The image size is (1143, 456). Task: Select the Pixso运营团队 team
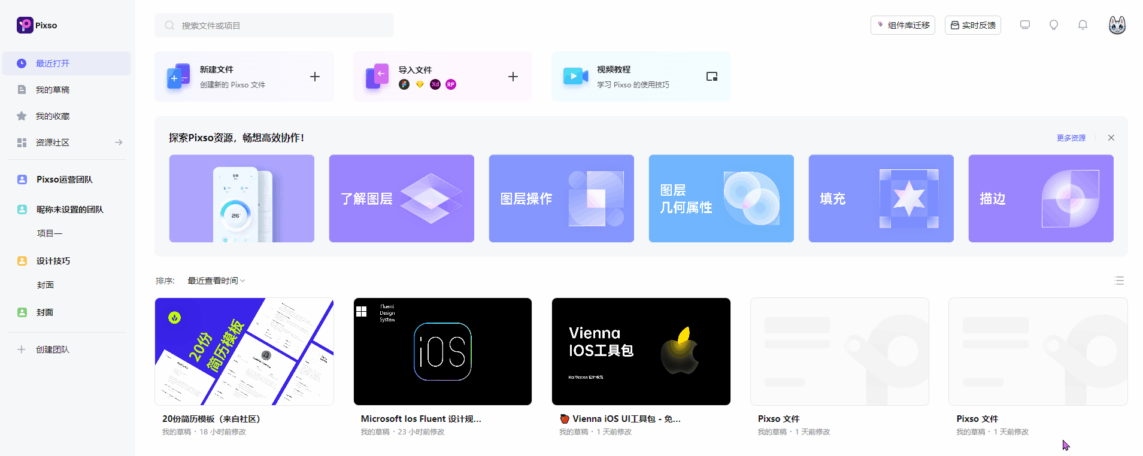(x=65, y=180)
